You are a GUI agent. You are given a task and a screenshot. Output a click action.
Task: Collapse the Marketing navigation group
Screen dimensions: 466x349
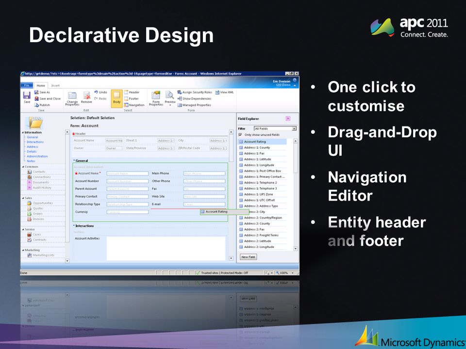[x=23, y=251]
